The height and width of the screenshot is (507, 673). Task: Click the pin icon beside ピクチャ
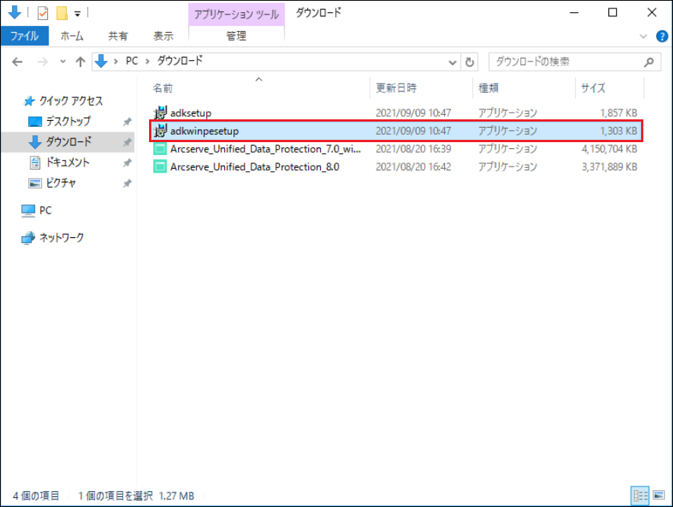coord(127,184)
